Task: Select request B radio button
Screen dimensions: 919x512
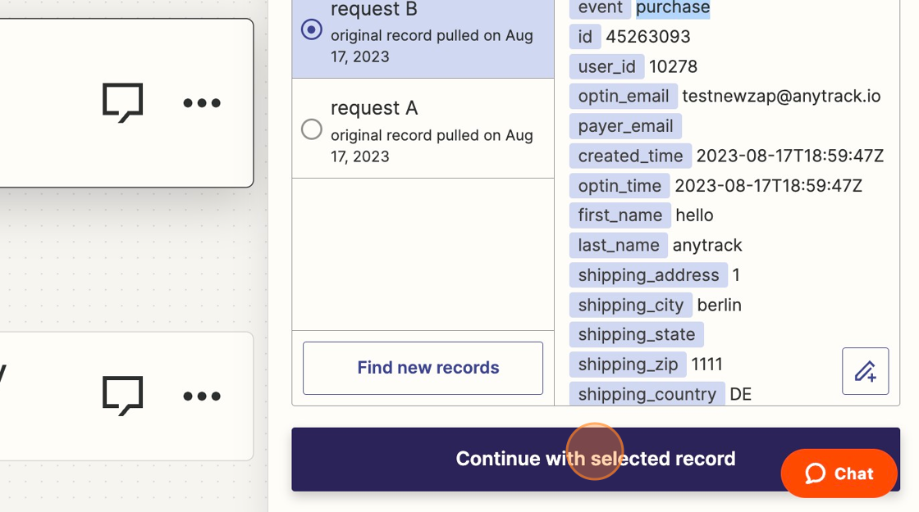Action: 311,29
